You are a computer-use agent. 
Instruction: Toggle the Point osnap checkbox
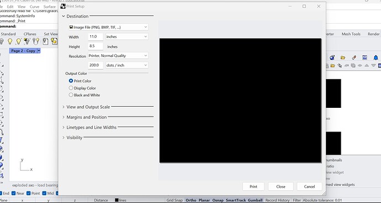[x=28, y=193]
